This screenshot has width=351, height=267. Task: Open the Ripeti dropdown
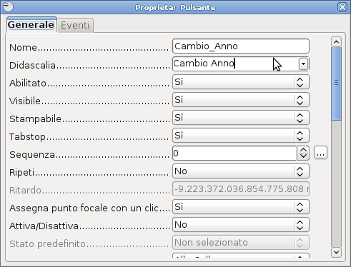(x=241, y=171)
